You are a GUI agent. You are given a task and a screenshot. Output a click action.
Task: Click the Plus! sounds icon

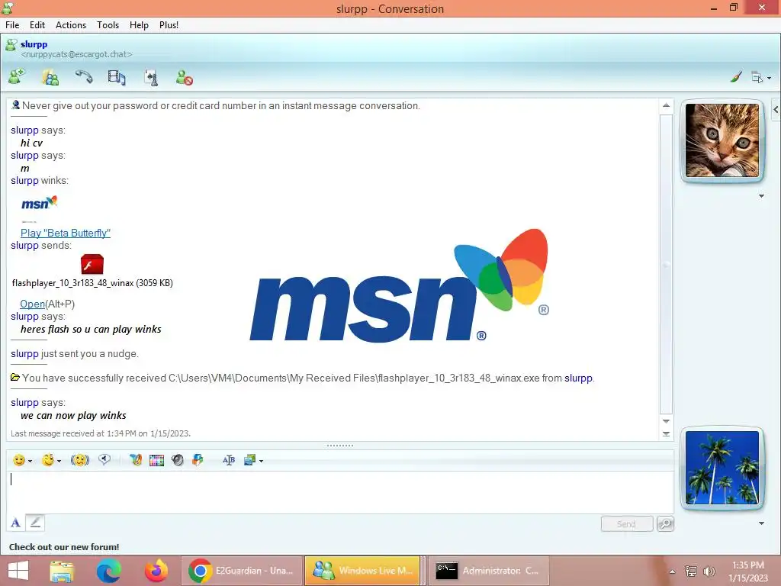(177, 460)
